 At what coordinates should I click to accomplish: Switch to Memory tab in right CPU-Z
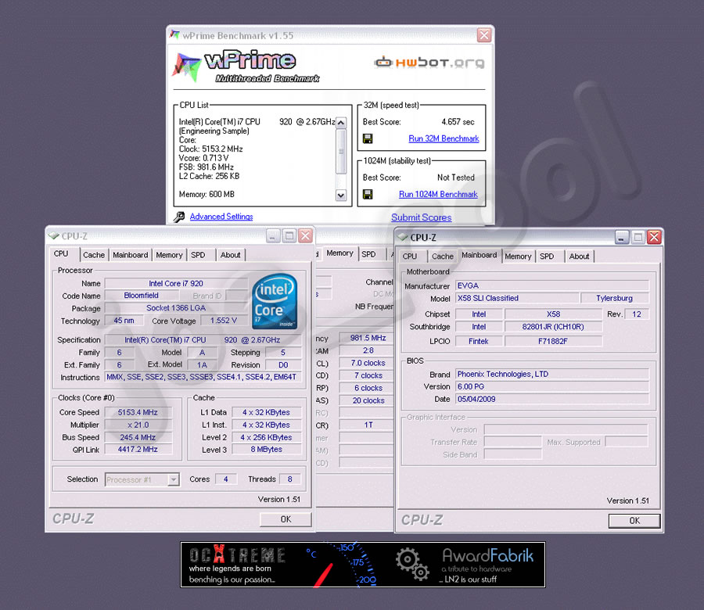pos(518,257)
